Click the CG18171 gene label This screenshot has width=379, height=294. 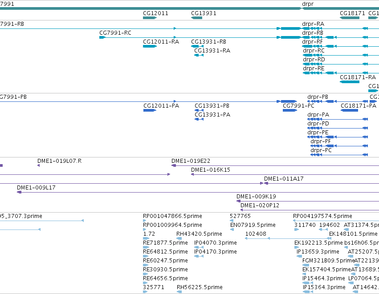point(352,13)
